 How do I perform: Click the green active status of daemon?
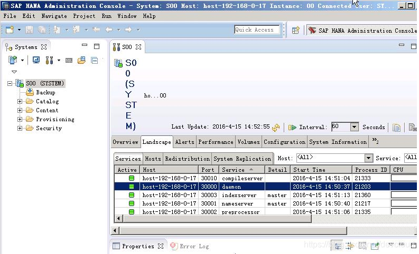click(x=132, y=187)
